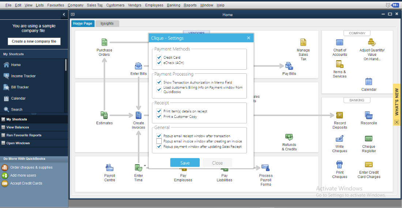Open the Manage Sales Tax icon
This screenshot has height=208, width=402.
(303, 42)
